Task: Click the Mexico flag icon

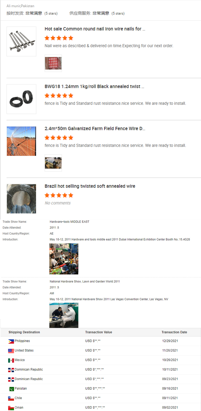Action: (x=11, y=360)
